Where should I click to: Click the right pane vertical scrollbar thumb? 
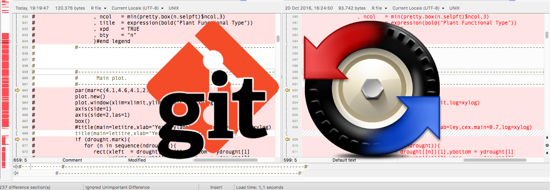(547, 35)
